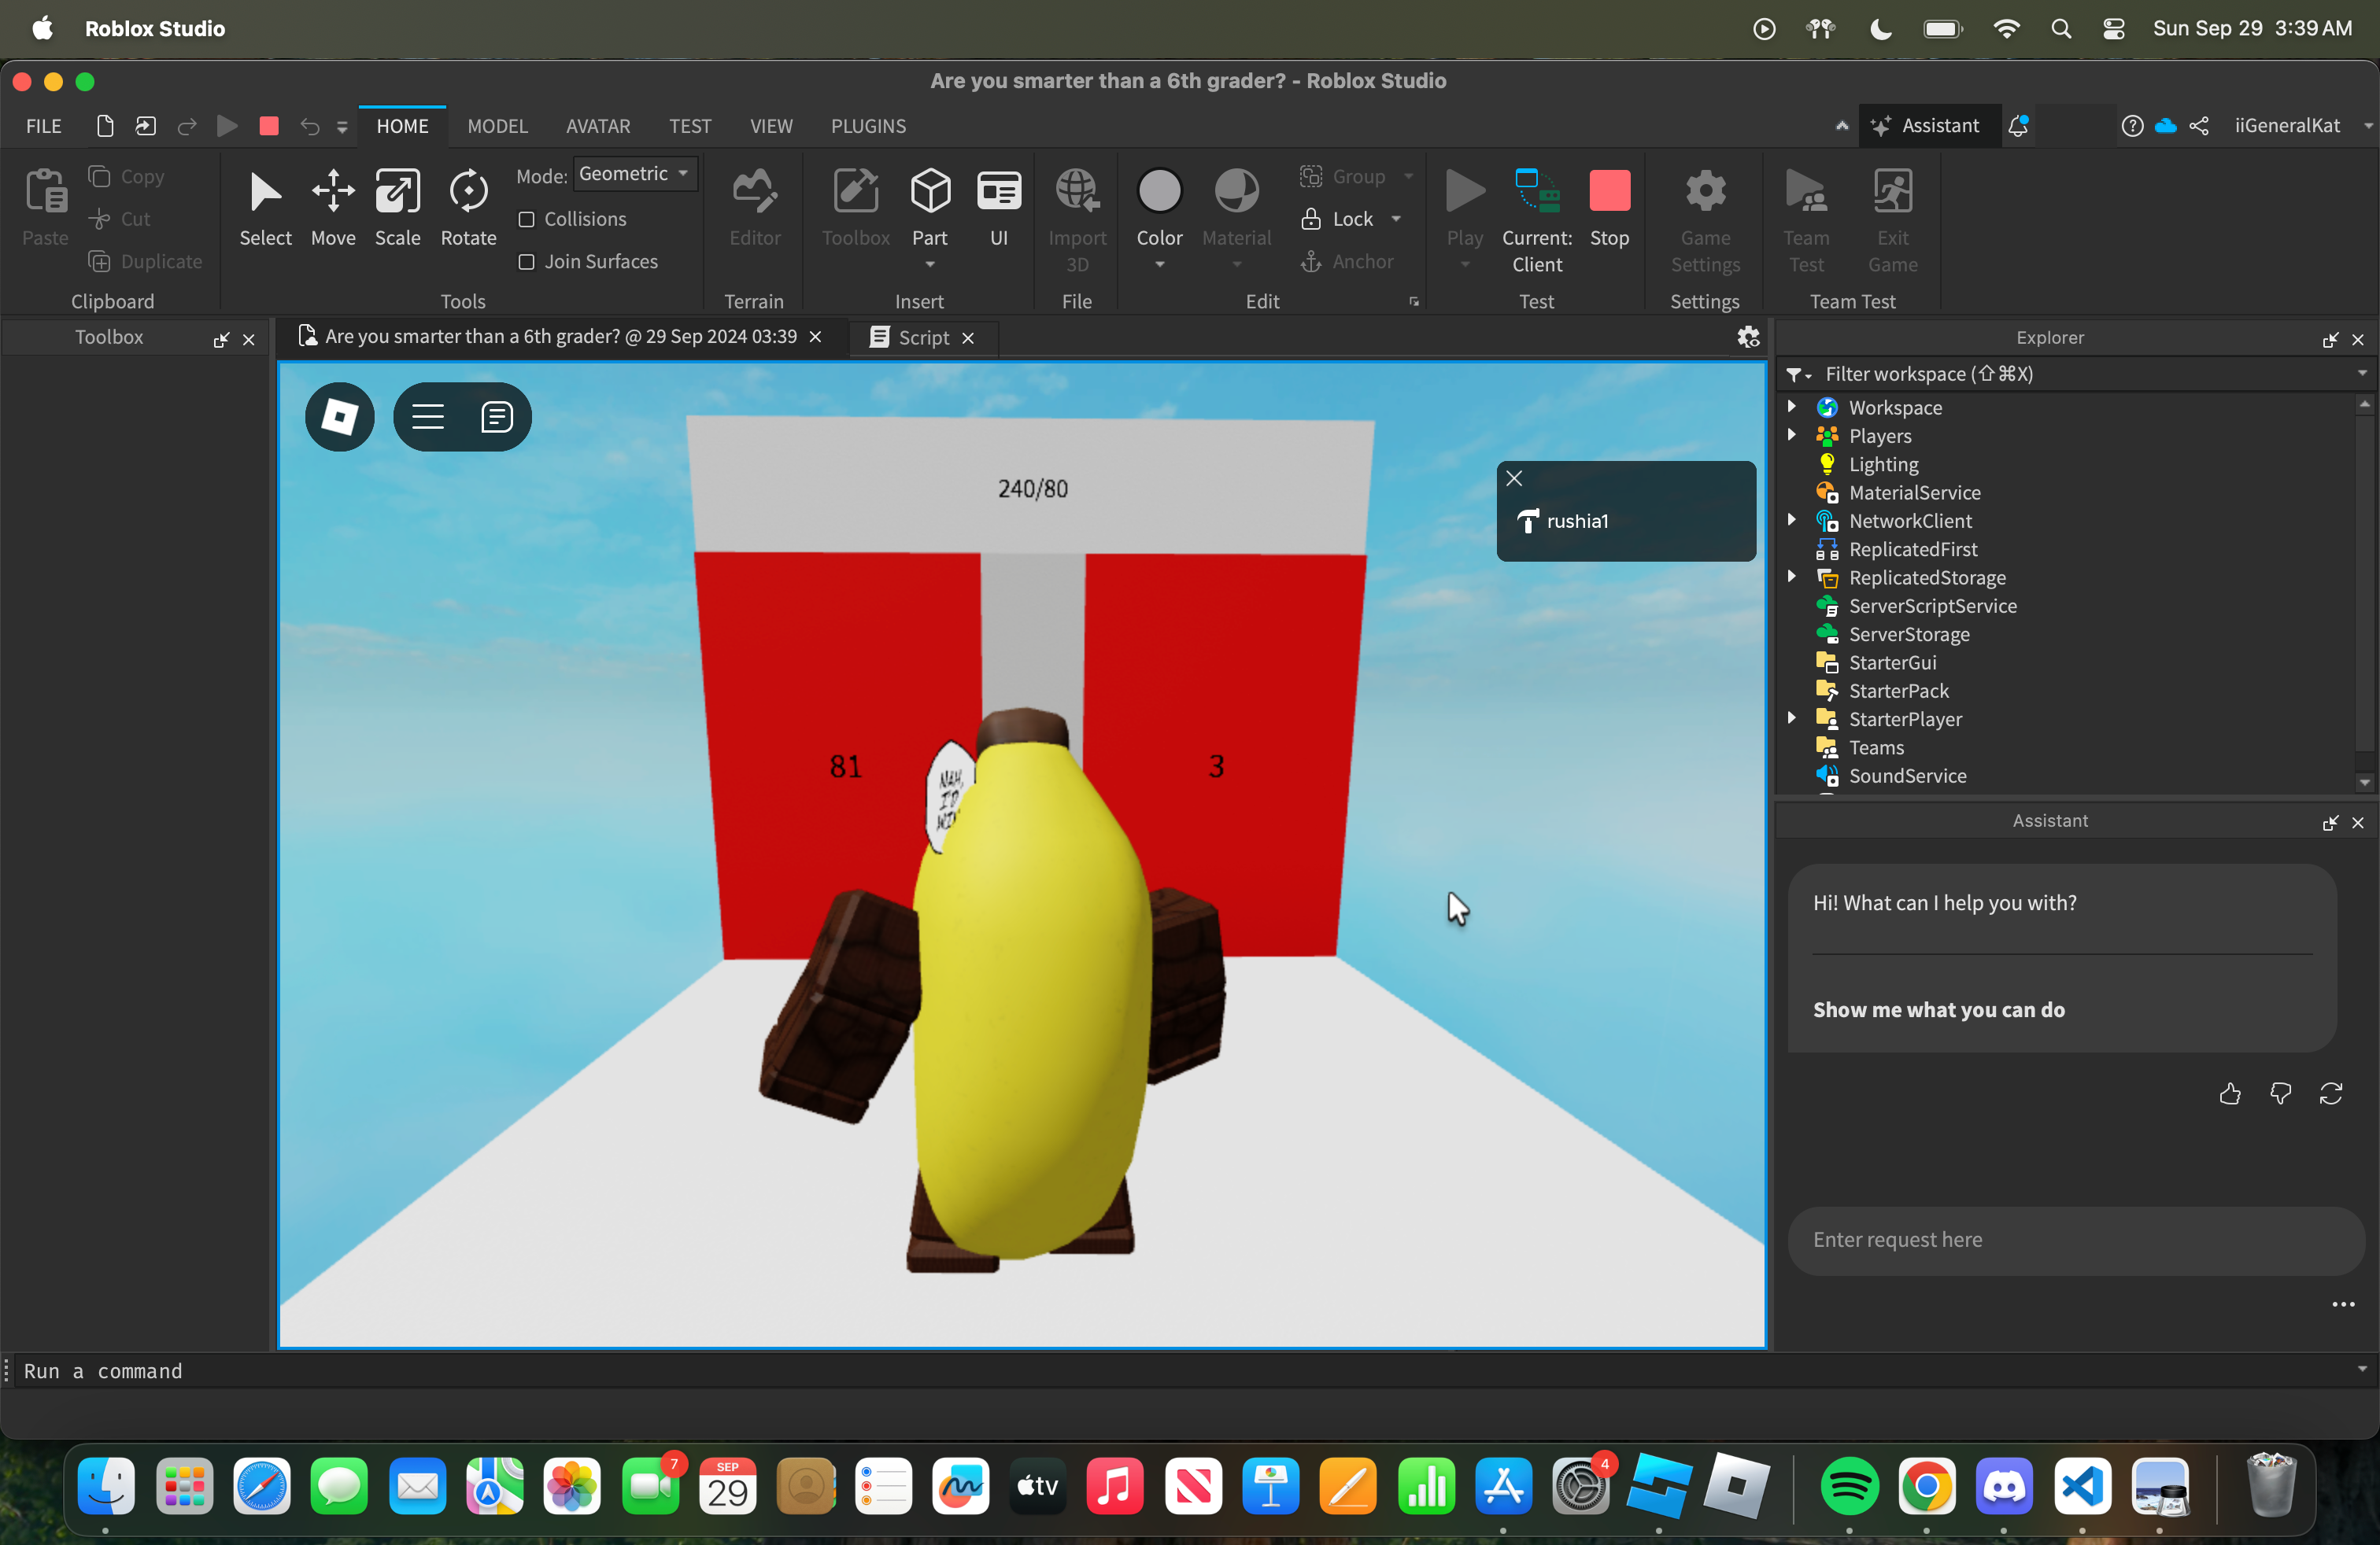
Task: Click the 'Enter request here' field
Action: click(2070, 1239)
